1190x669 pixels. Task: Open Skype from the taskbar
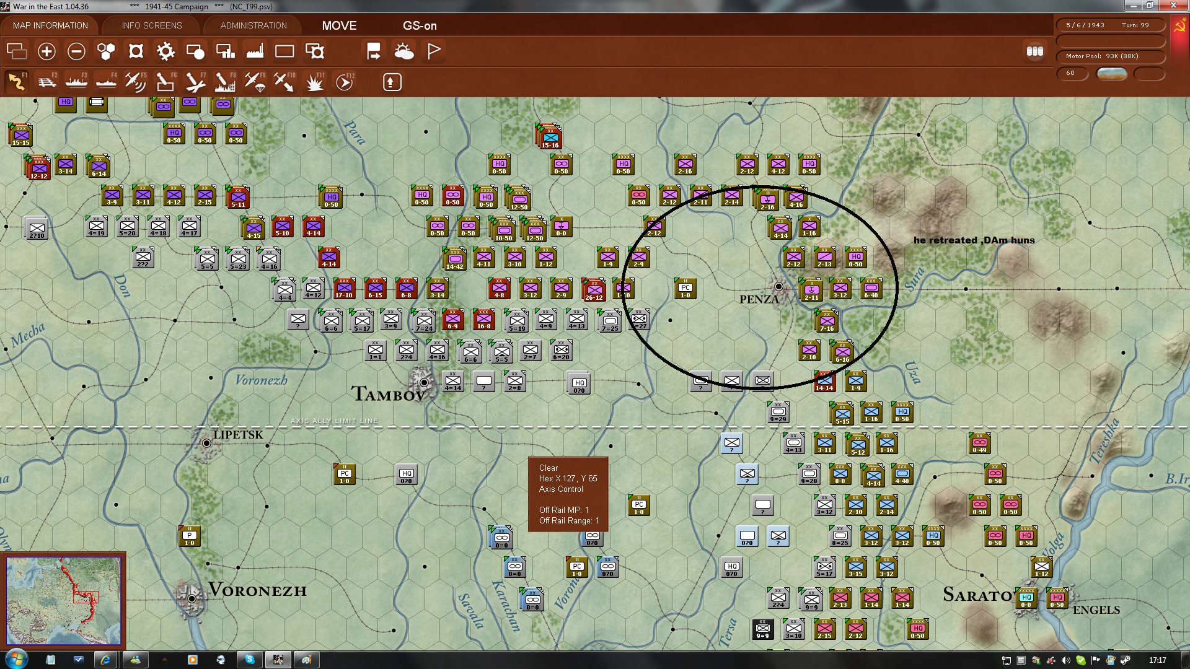[x=250, y=660]
